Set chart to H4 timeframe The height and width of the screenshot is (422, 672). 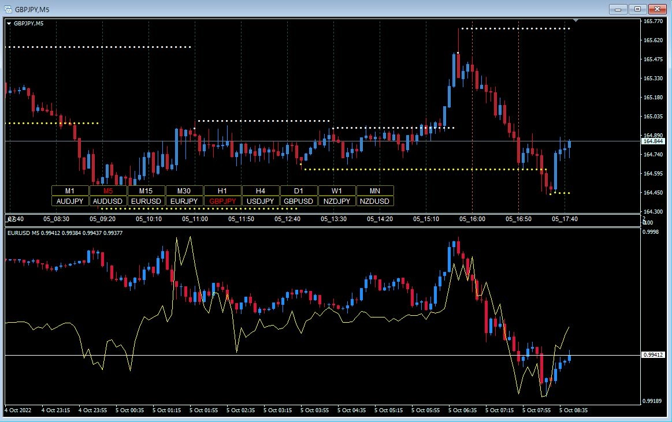pos(261,191)
